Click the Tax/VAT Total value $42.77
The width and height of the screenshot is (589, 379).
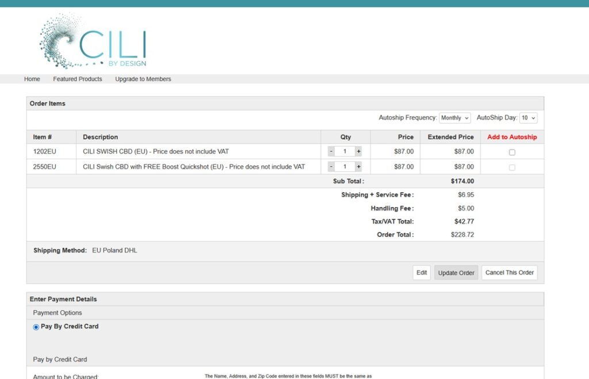pyautogui.click(x=464, y=221)
